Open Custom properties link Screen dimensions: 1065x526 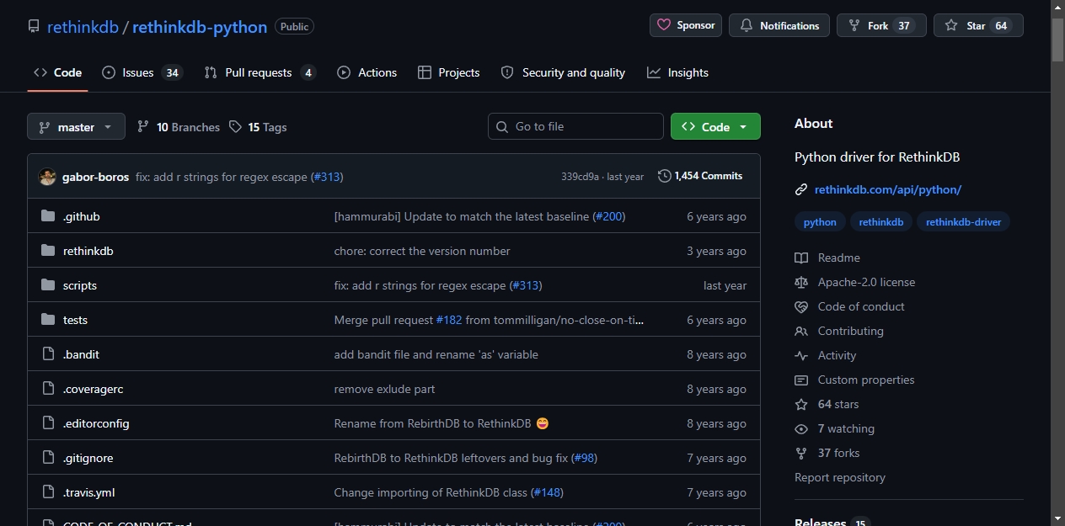pos(866,380)
